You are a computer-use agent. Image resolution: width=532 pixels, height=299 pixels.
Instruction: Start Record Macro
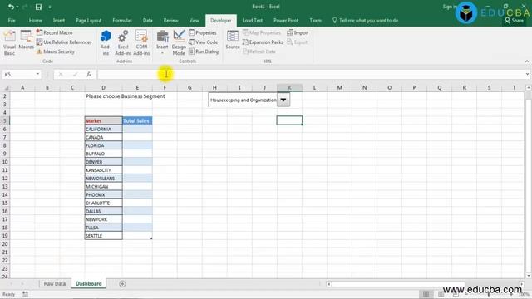point(55,32)
